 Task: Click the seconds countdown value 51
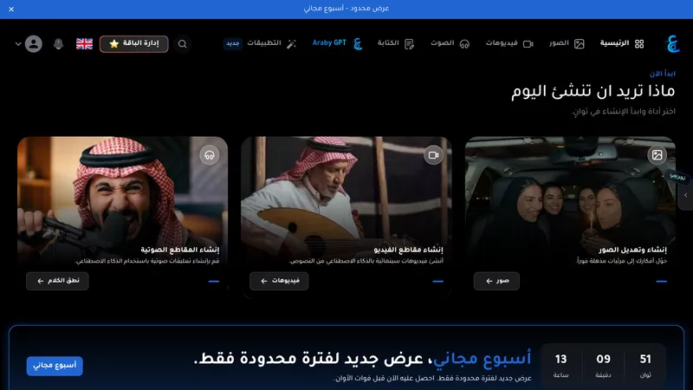[645, 359]
